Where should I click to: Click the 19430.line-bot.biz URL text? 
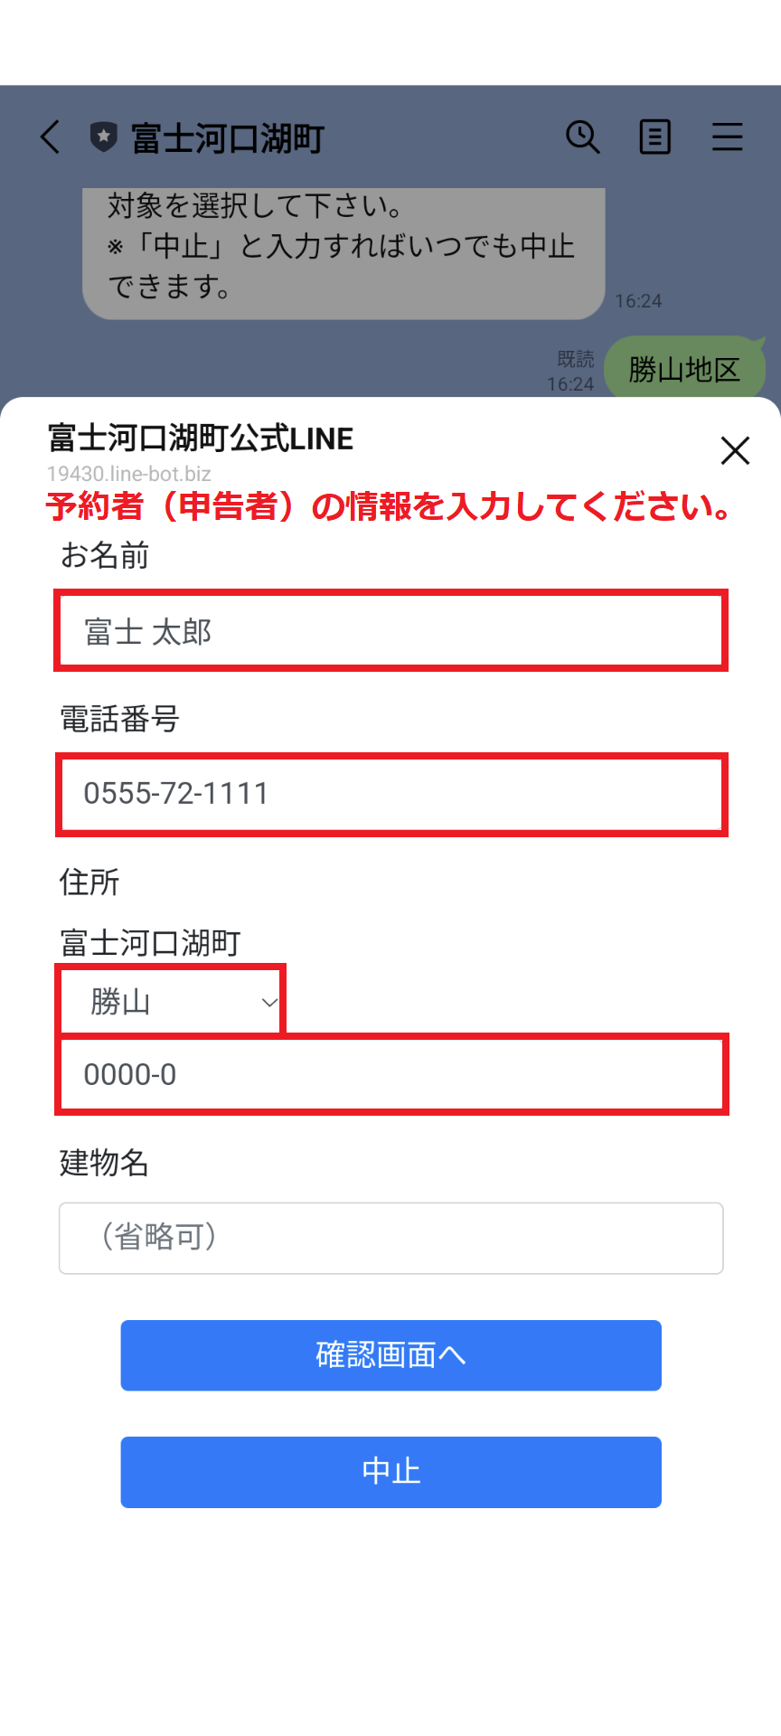[x=129, y=474]
